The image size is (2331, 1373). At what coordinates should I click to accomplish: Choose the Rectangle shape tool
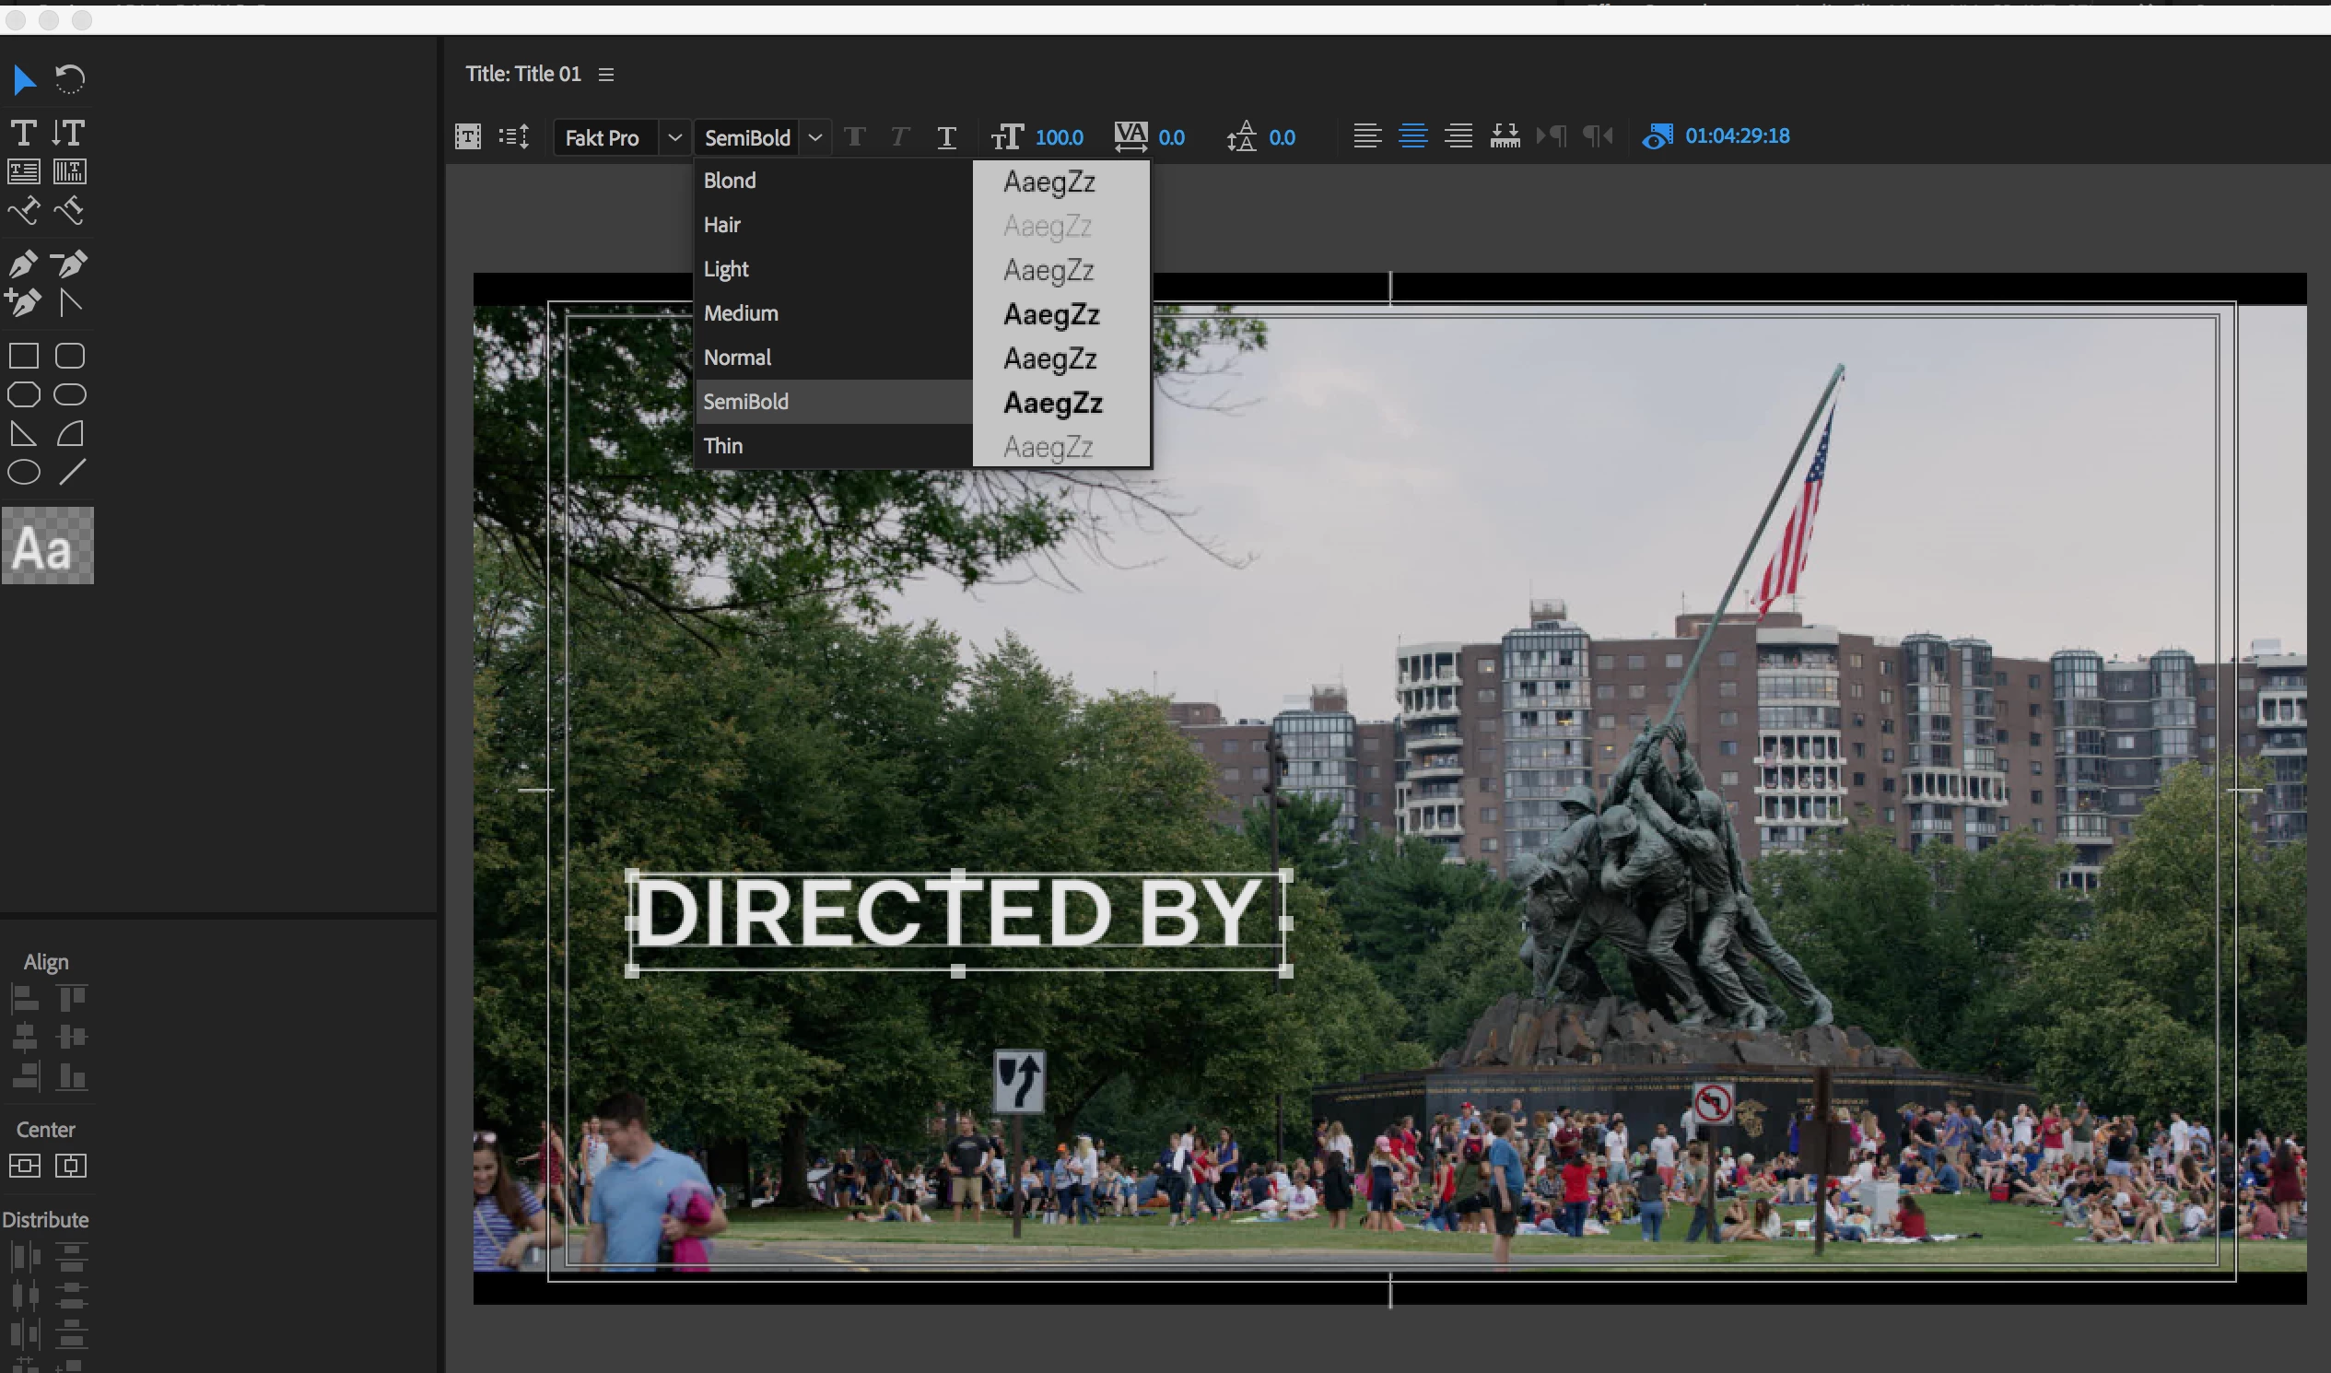pos(23,357)
